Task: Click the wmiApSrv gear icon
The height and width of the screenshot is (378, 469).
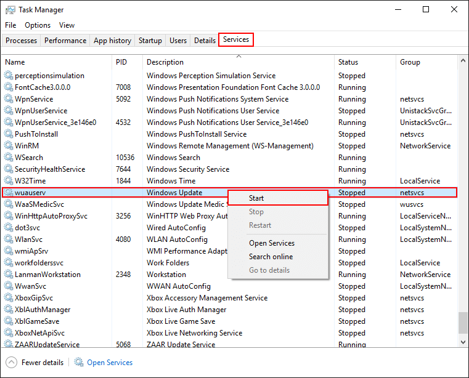Action: (x=9, y=251)
